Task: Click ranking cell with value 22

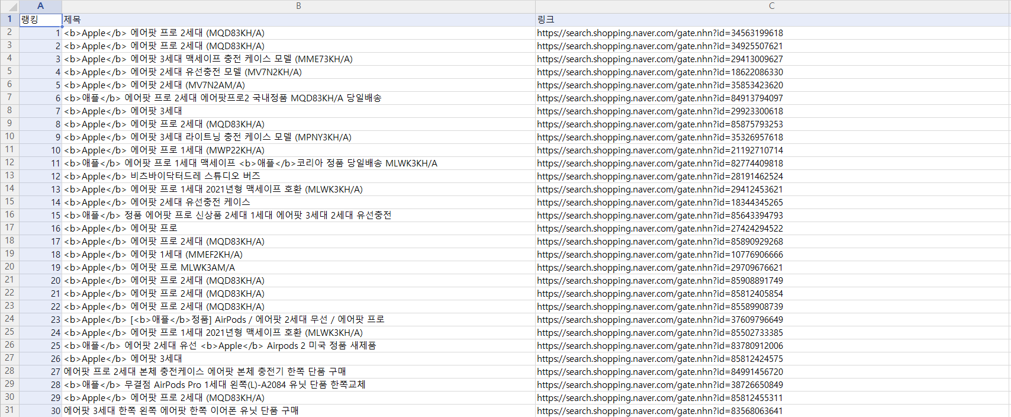Action: click(40, 306)
